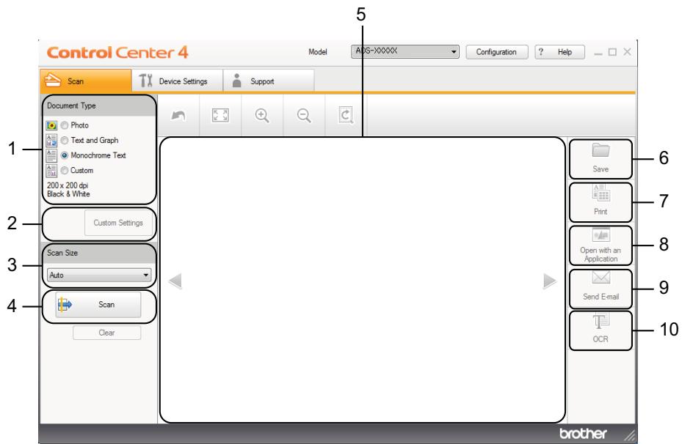The width and height of the screenshot is (682, 444).
Task: Click Open with an Application icon
Action: pos(601,245)
